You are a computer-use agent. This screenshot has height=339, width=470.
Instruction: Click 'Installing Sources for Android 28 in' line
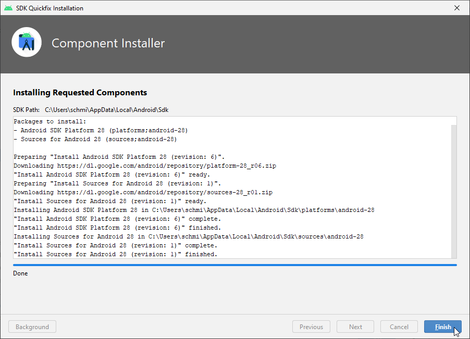coord(189,236)
